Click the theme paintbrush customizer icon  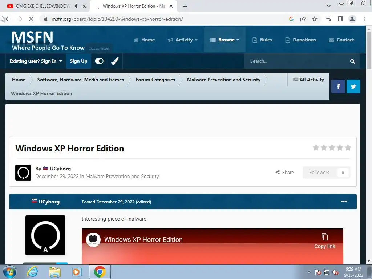[115, 61]
